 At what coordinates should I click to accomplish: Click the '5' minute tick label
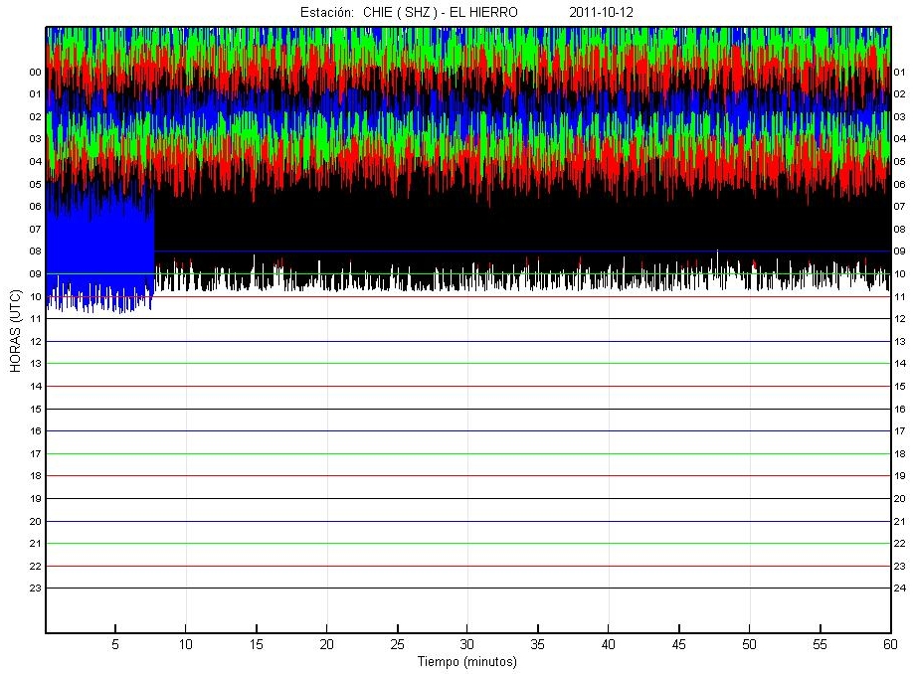pyautogui.click(x=115, y=644)
